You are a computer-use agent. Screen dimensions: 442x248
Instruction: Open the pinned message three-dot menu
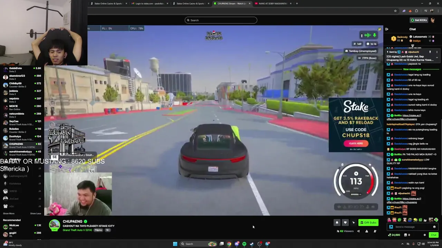coord(437,52)
